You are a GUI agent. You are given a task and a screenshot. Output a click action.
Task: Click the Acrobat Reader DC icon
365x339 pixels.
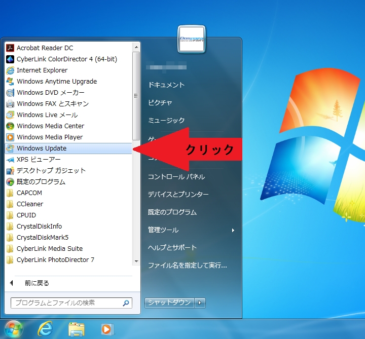pos(10,48)
